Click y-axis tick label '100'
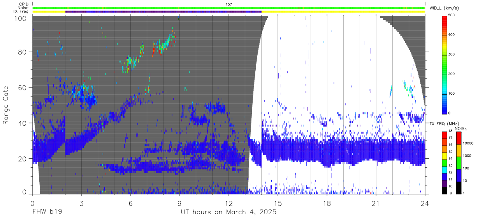The height and width of the screenshot is (220, 478). click(x=21, y=18)
